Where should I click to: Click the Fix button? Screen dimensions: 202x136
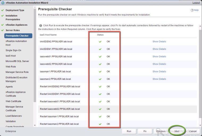145,131
